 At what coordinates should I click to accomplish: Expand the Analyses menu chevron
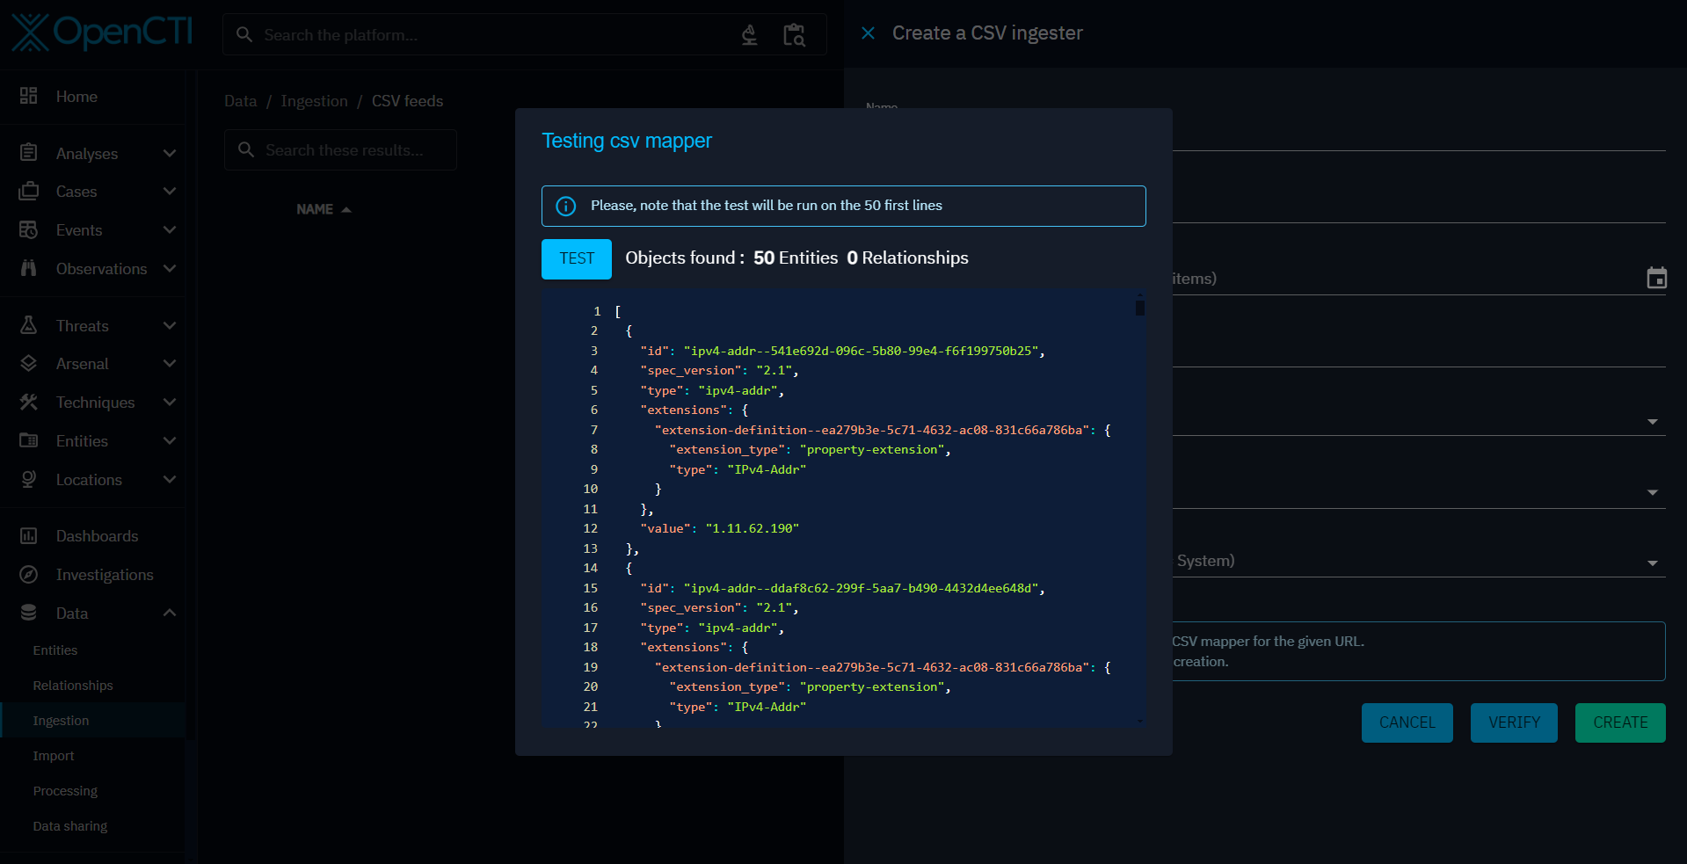(x=170, y=153)
